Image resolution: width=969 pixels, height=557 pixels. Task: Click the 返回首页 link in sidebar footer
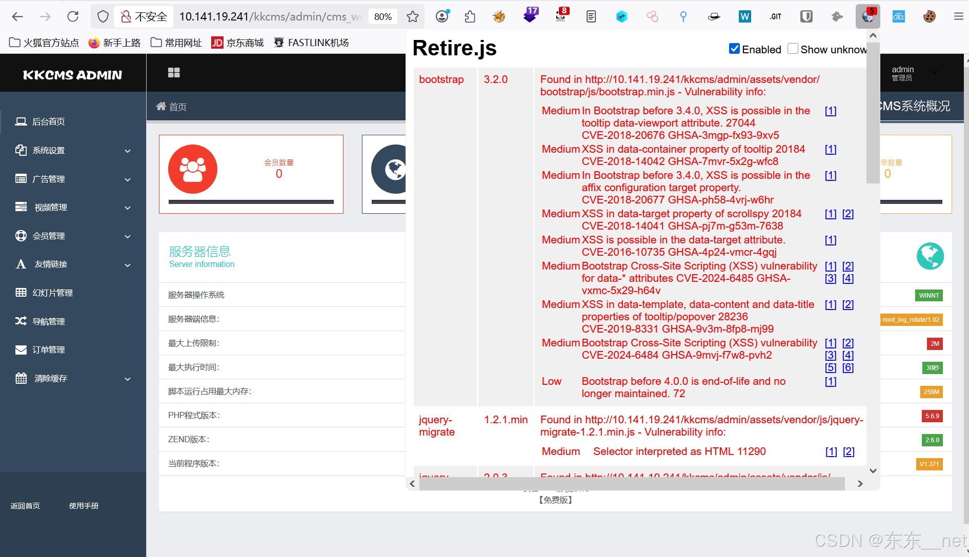point(25,506)
